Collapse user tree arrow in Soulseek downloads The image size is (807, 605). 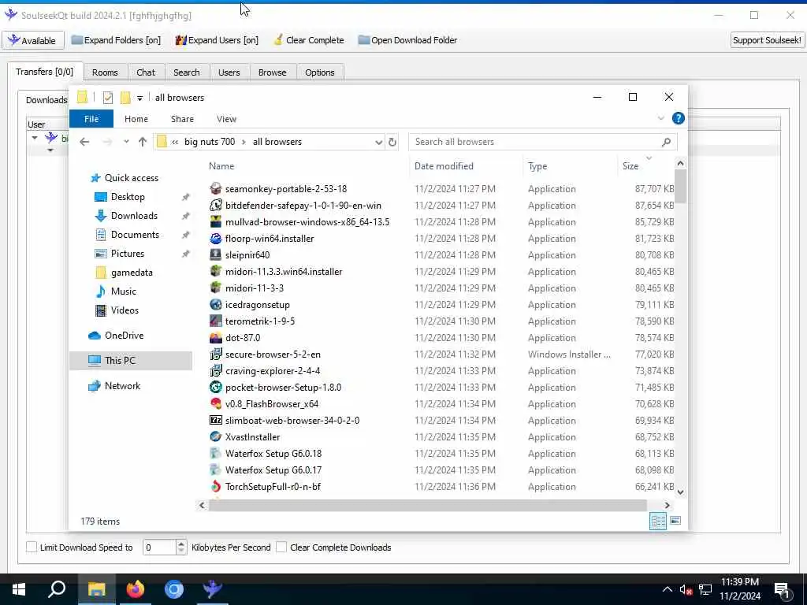tap(35, 137)
